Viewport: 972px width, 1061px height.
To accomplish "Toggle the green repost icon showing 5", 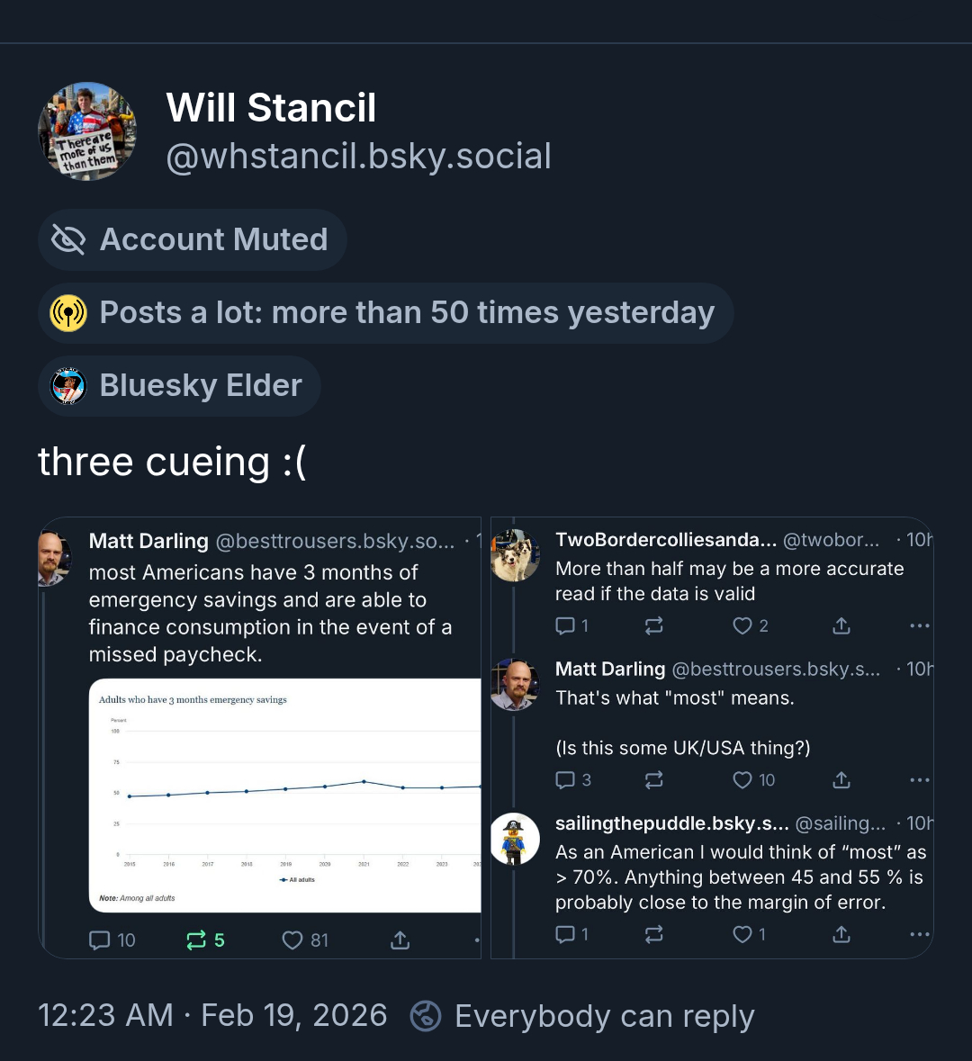I will 196,940.
